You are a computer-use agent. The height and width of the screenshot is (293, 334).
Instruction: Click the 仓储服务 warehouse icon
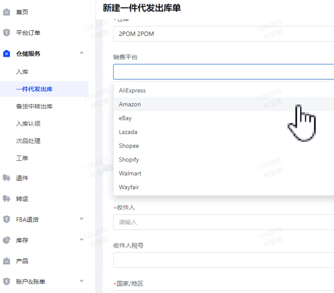(6, 53)
